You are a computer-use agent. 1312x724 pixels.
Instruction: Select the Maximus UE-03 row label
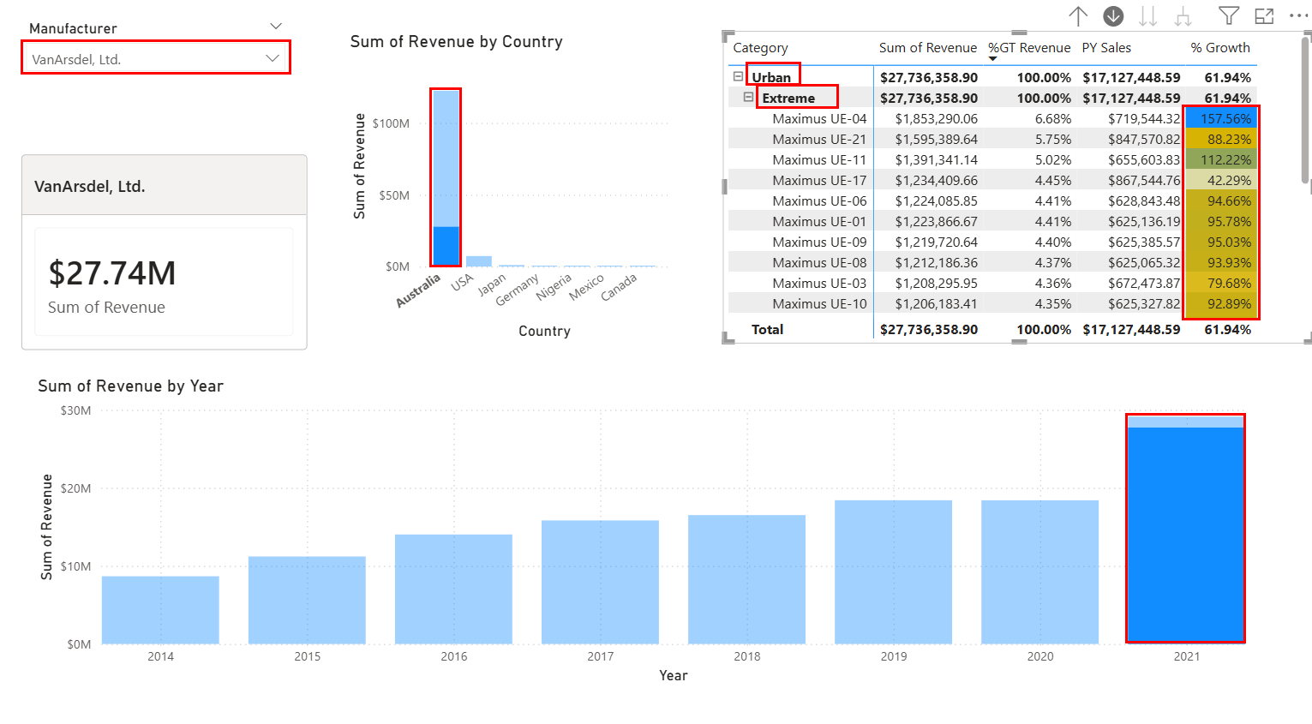coord(819,283)
